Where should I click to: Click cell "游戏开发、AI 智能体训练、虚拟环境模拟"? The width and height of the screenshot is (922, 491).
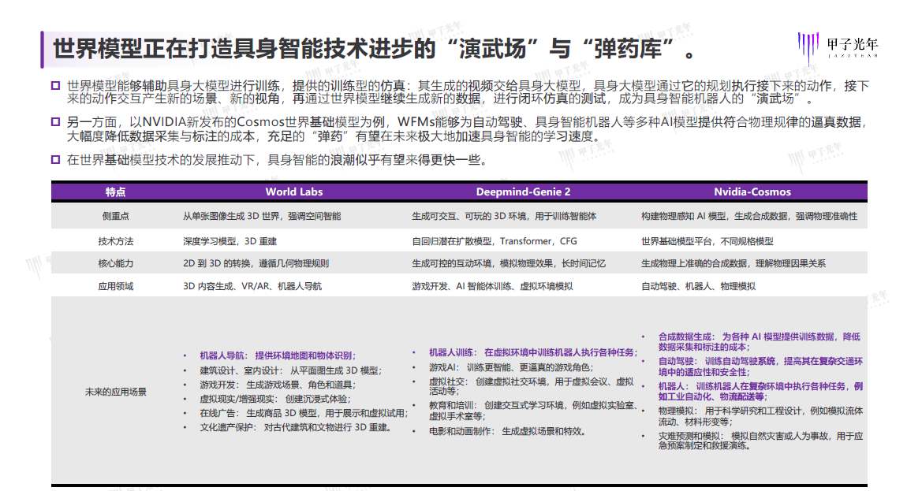tap(492, 287)
